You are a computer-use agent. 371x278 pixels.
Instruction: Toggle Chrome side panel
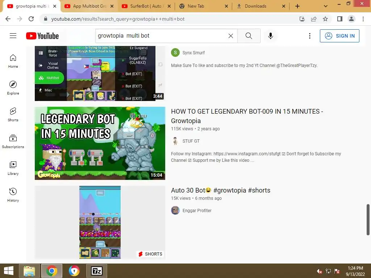coord(340,19)
